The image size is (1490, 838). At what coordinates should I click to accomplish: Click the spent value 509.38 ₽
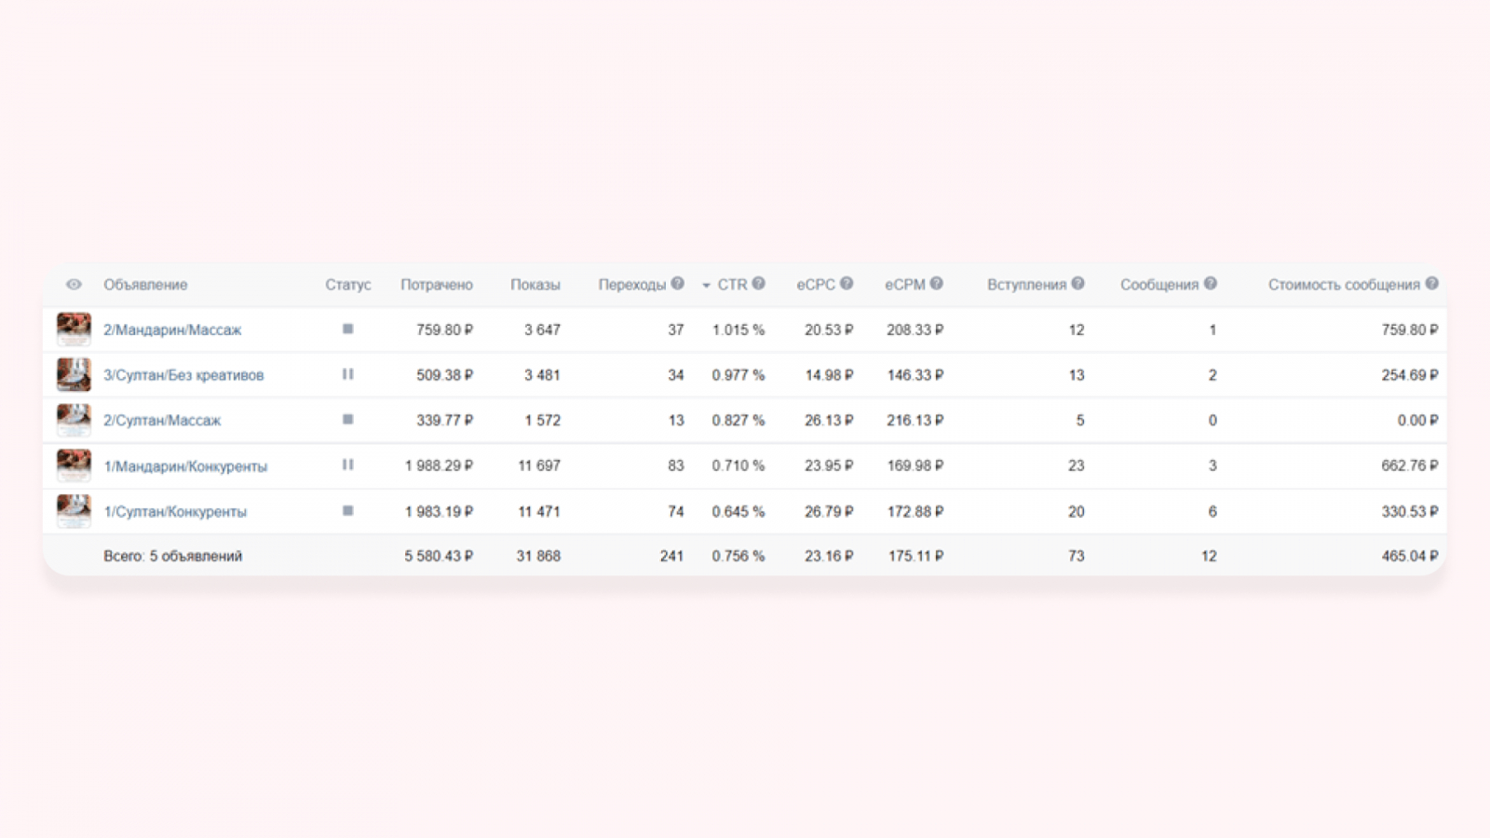[x=444, y=375]
